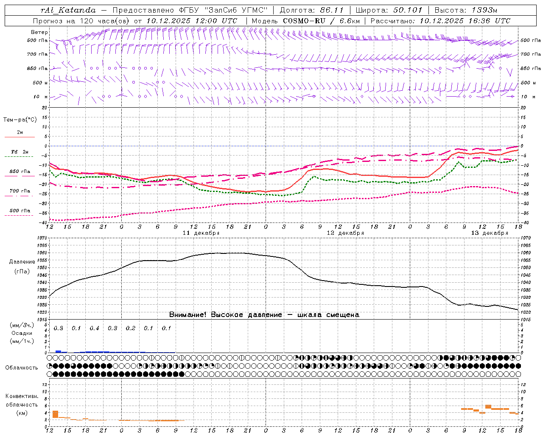Click the Конвективн. облачность label
543x434 pixels.
click(x=22, y=401)
